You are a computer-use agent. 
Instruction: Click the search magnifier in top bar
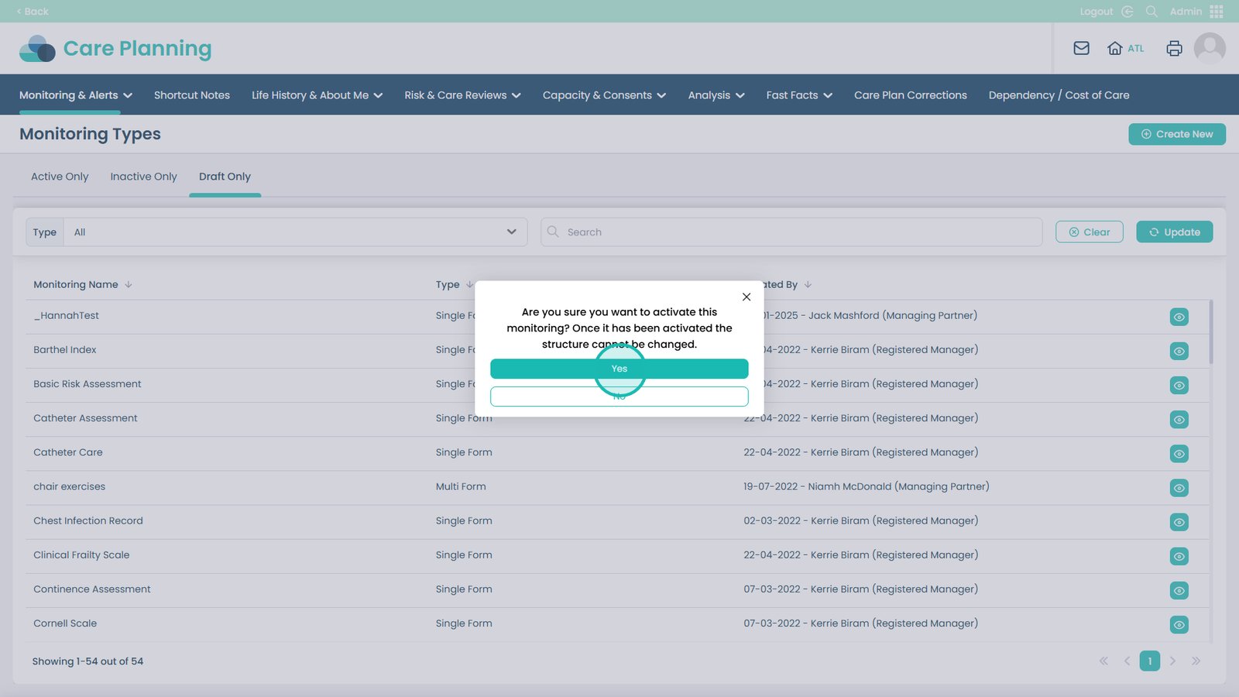pyautogui.click(x=1151, y=12)
